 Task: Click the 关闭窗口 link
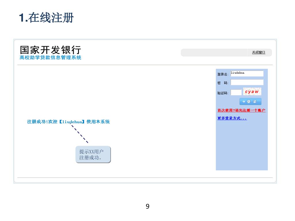click(258, 52)
